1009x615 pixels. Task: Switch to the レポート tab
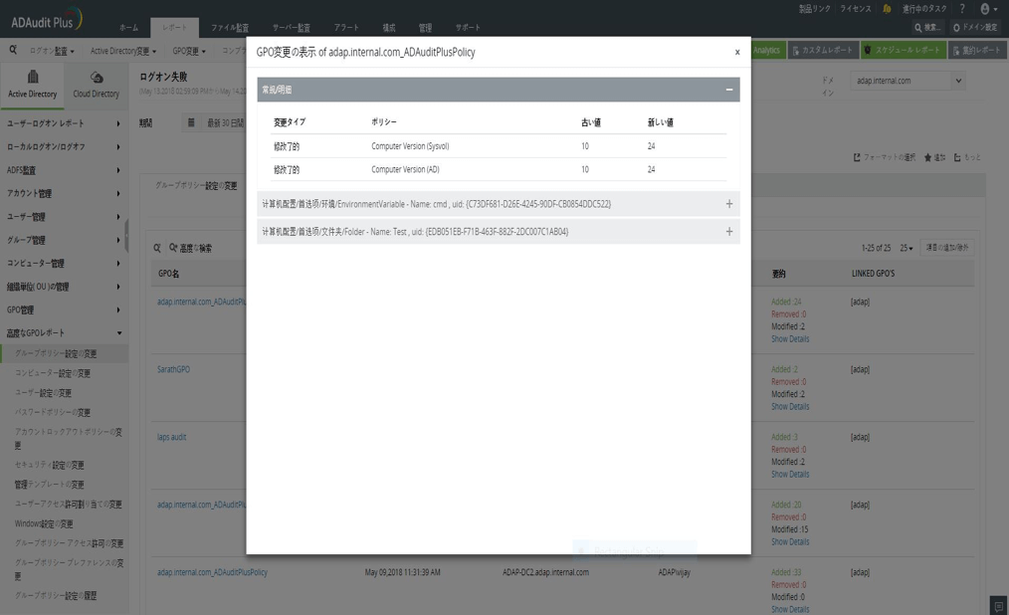(x=174, y=28)
